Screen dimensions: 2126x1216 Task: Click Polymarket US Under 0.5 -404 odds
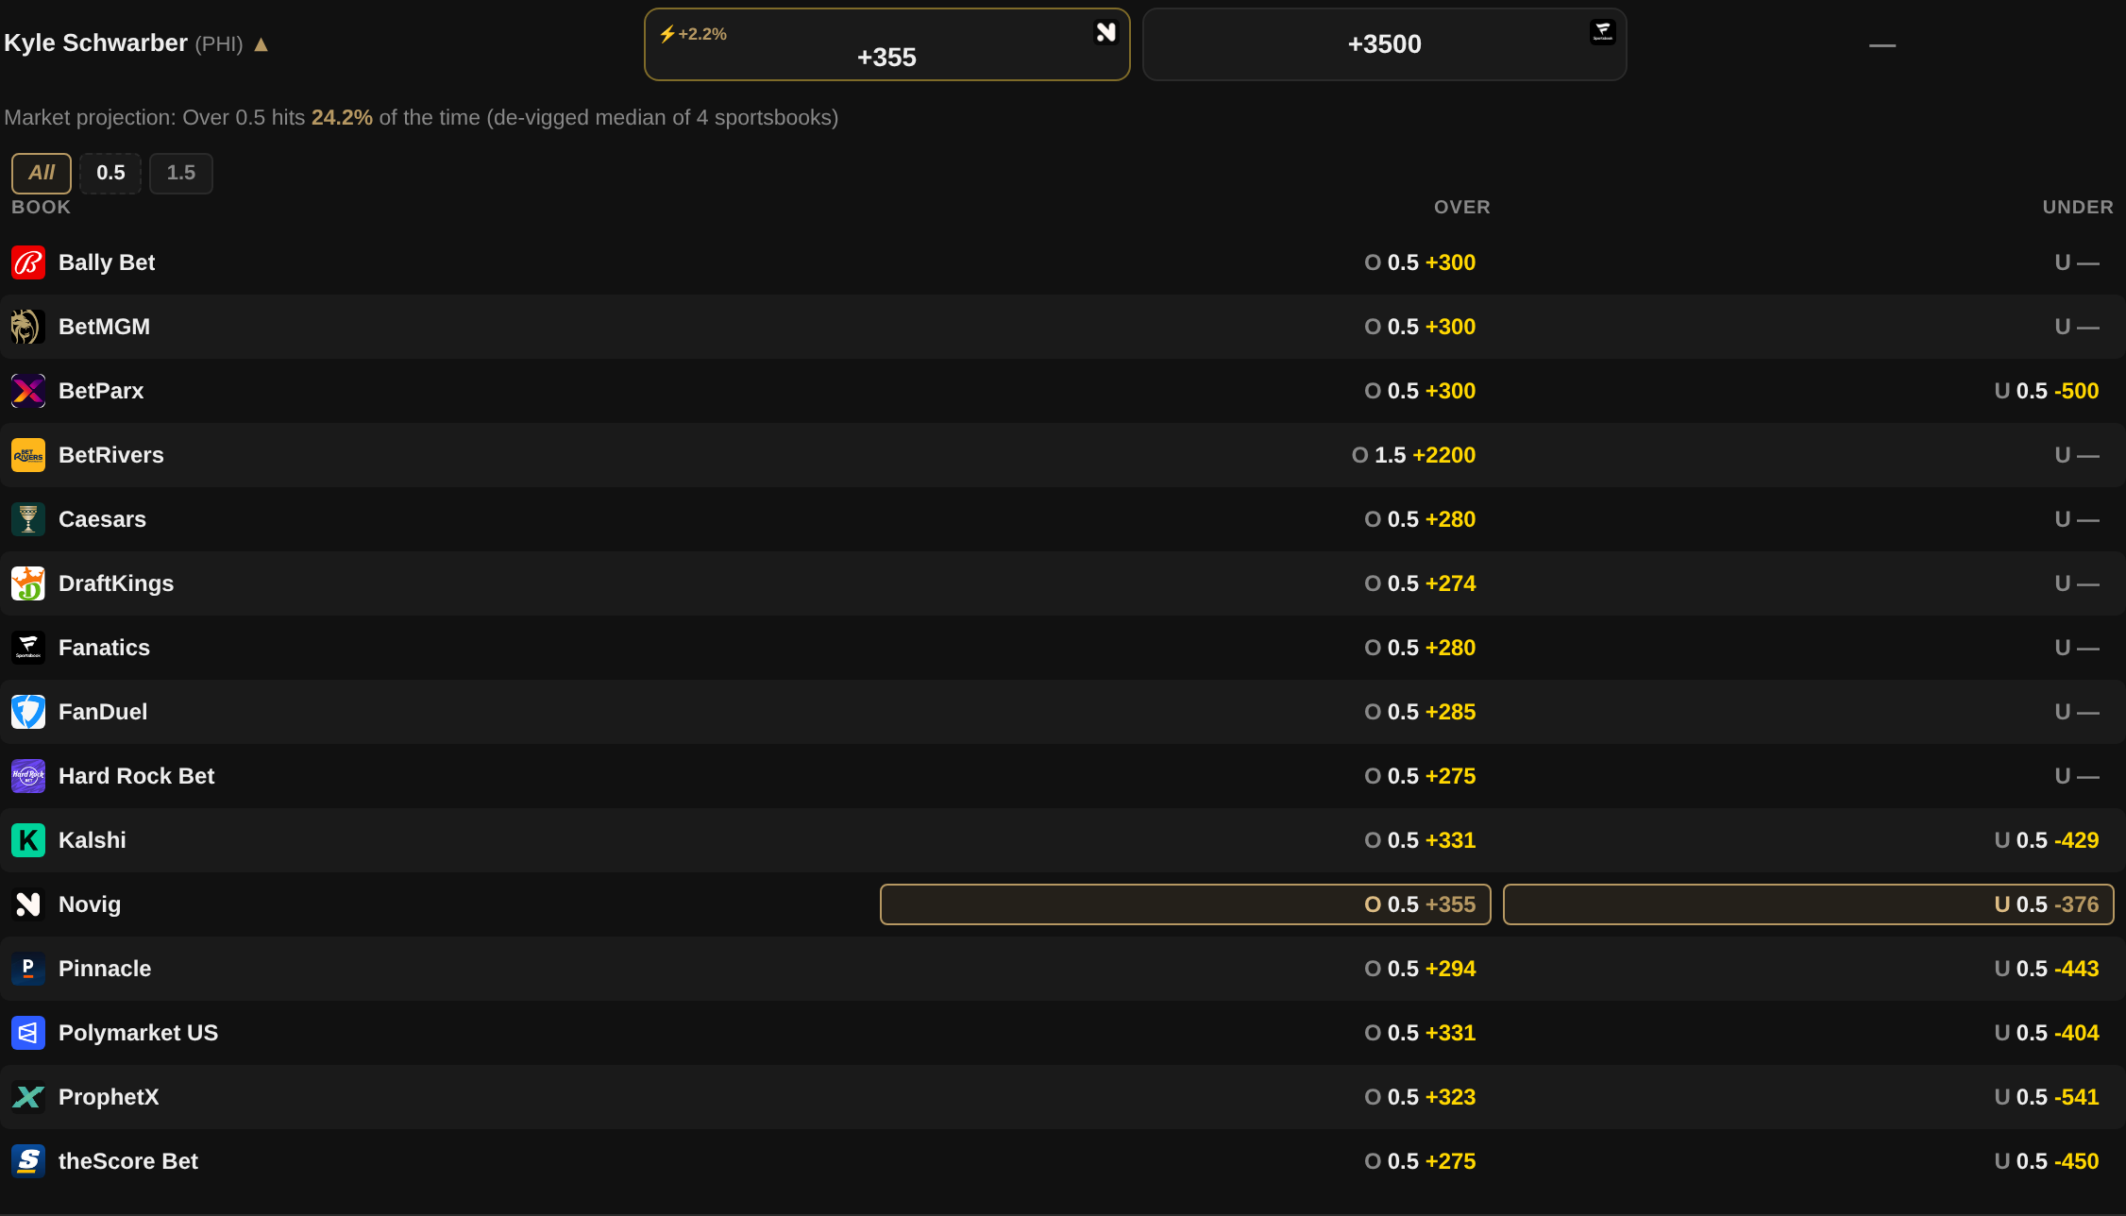[x=2047, y=1033]
